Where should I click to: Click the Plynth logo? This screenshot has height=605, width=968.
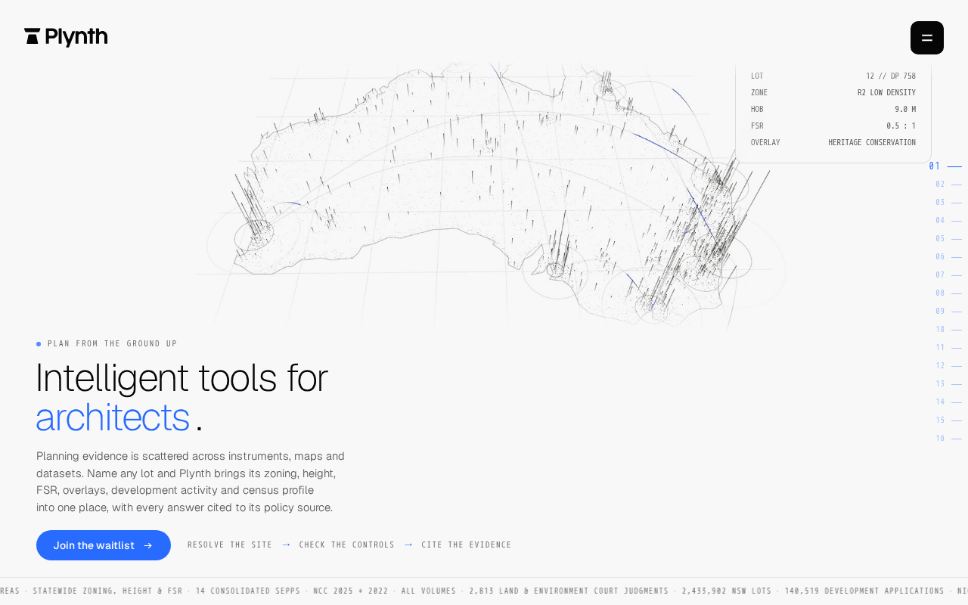(66, 37)
